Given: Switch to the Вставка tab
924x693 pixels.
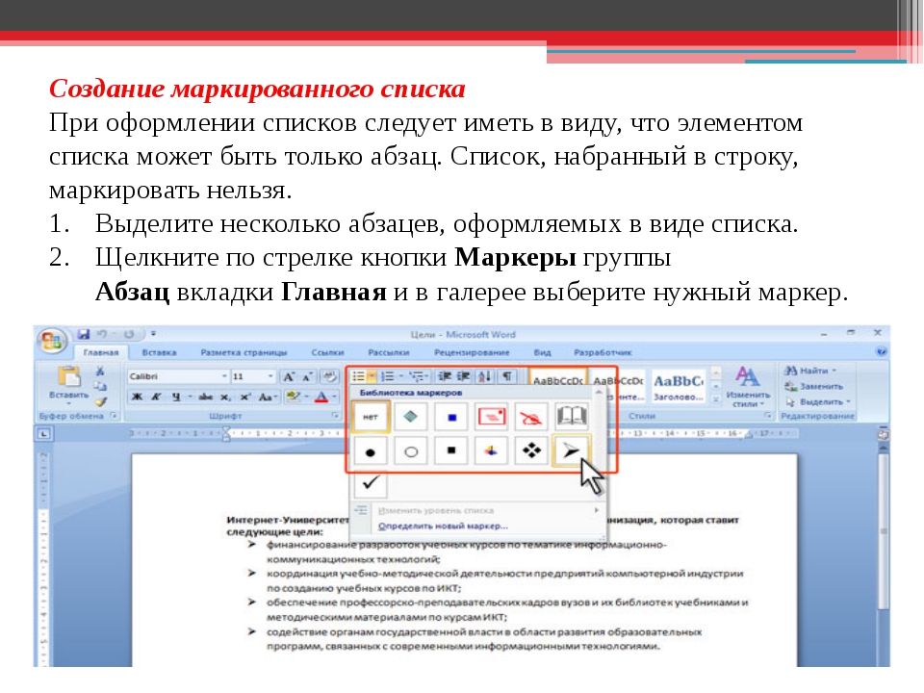Looking at the screenshot, I should pos(159,352).
